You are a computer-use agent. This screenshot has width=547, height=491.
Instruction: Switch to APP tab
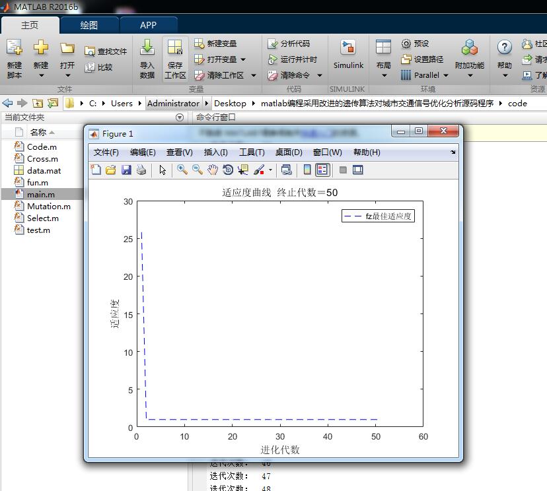148,25
